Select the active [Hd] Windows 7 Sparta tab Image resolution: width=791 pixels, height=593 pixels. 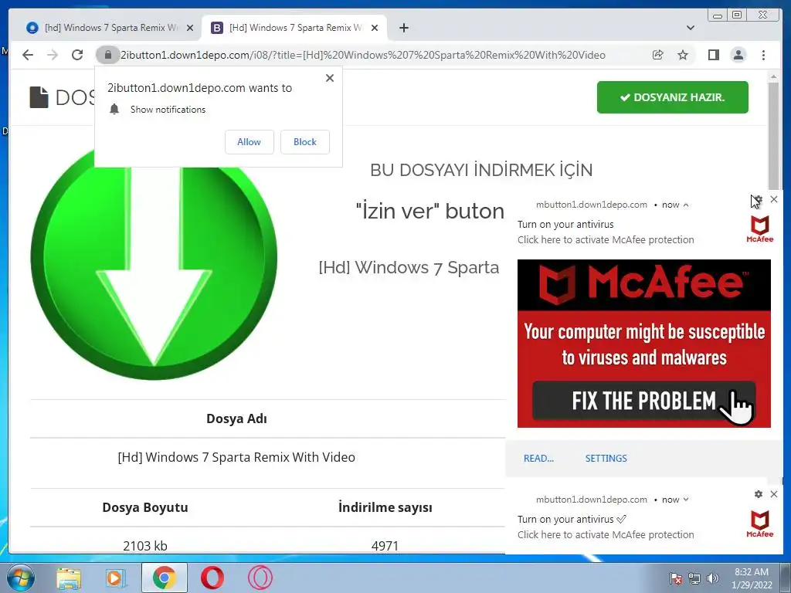[295, 28]
